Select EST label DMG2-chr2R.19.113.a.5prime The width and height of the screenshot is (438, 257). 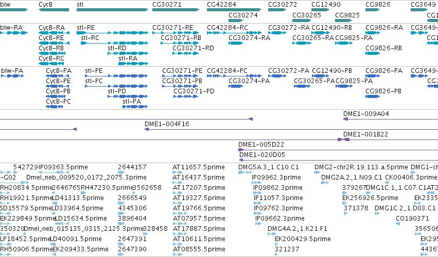tap(361, 167)
